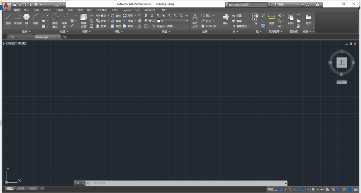Expand the 修改 (Modify) panel
361x193 pixels.
(118, 31)
